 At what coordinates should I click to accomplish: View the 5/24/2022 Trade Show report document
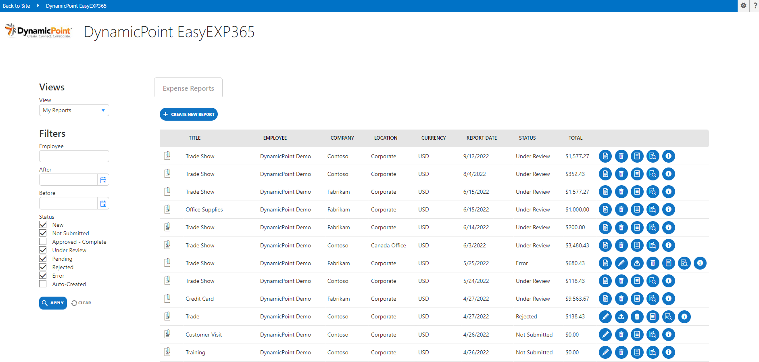tap(605, 281)
